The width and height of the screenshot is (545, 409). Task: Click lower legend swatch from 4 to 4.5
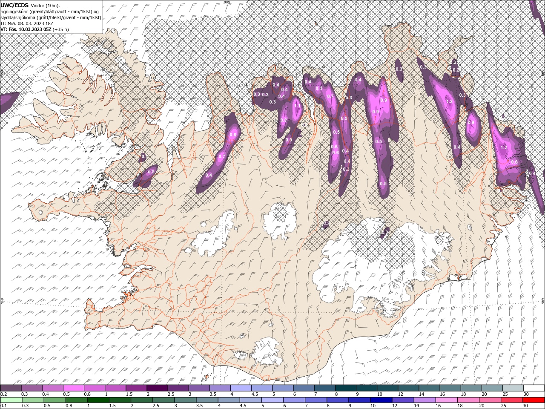click(x=229, y=400)
